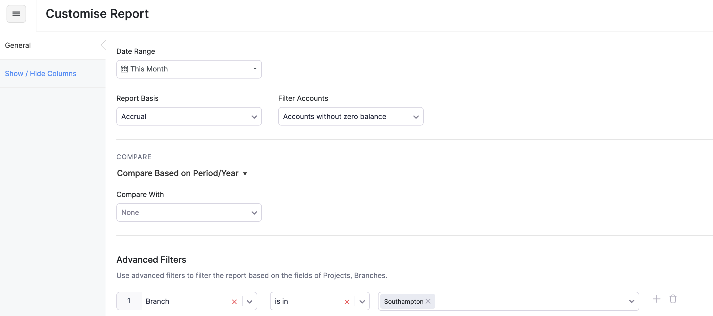Open the This Month date range dropdown
The image size is (713, 316).
[x=189, y=69]
